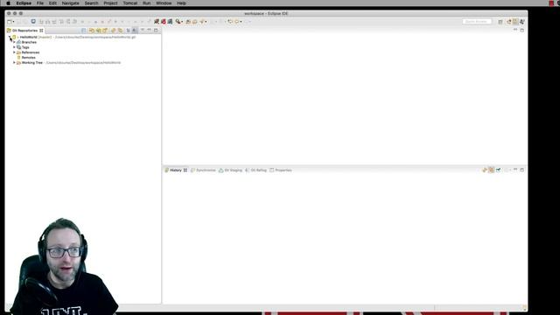Open Git Repositories view menu triangle
The height and width of the screenshot is (315, 560).
[142, 30]
